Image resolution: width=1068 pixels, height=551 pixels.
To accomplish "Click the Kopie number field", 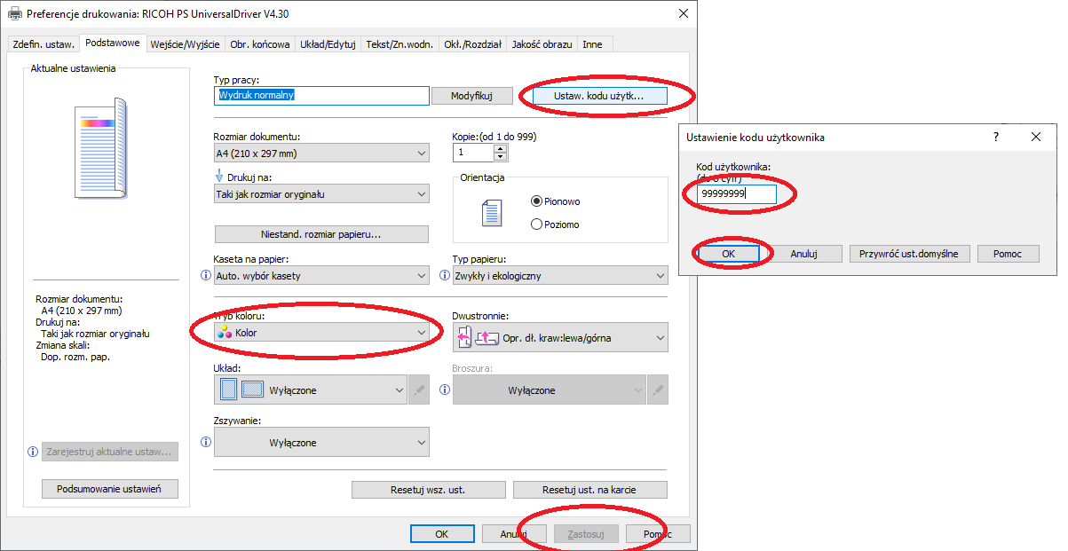I will pos(473,153).
